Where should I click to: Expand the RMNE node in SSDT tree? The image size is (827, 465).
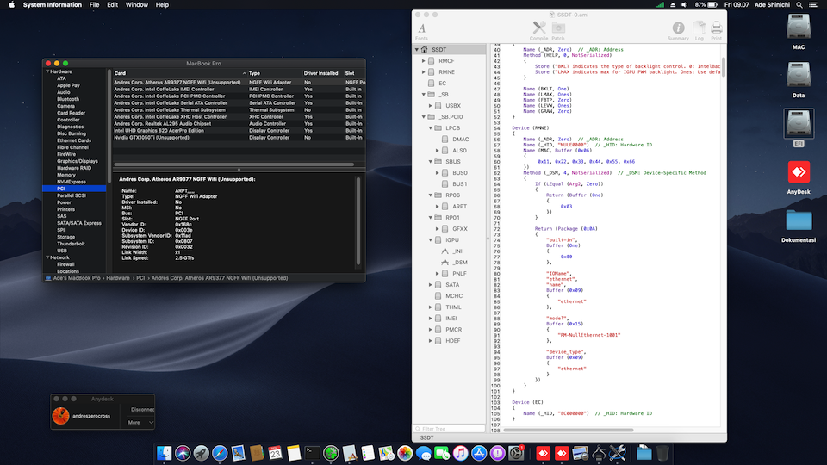tap(424, 71)
